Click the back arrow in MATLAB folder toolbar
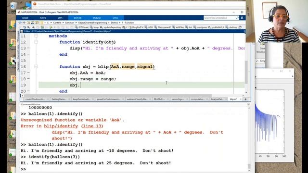The height and width of the screenshot is (173, 308). pos(20,23)
